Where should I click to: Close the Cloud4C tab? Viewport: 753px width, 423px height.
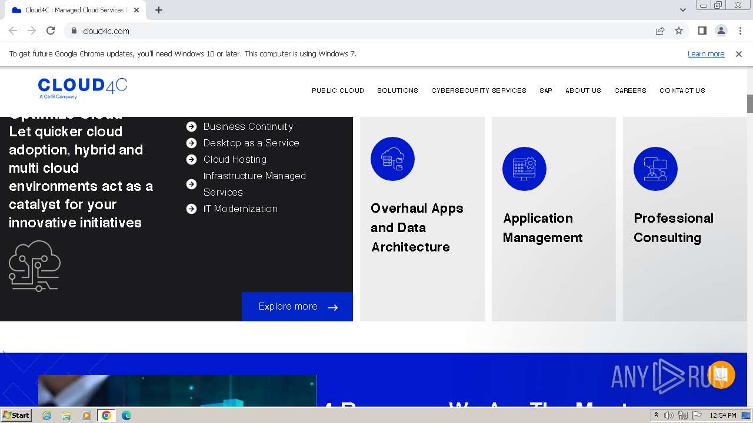[x=136, y=10]
